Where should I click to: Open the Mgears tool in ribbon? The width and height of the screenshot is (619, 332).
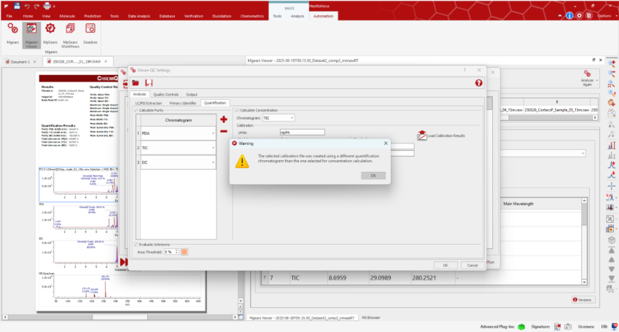[x=12, y=34]
